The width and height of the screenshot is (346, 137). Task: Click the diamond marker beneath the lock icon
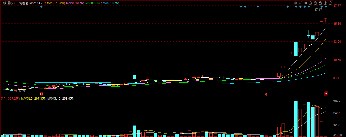(x=322, y=7)
